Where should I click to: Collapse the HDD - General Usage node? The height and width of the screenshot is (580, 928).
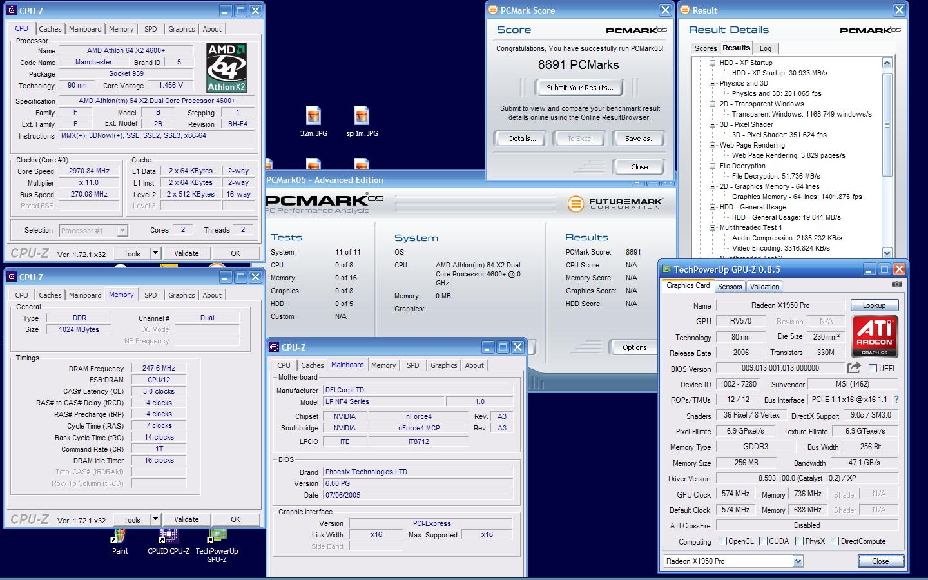(712, 207)
